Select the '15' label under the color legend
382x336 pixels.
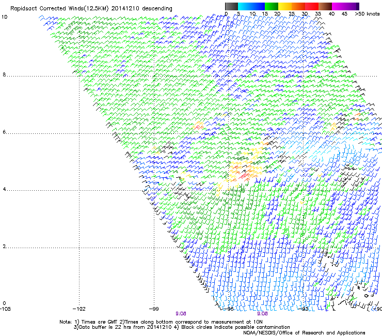pyautogui.click(x=265, y=13)
